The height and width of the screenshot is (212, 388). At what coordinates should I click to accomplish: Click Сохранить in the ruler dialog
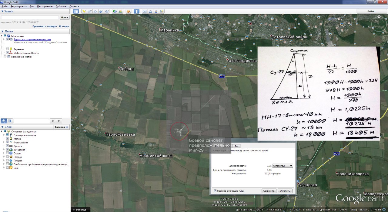[269, 191]
